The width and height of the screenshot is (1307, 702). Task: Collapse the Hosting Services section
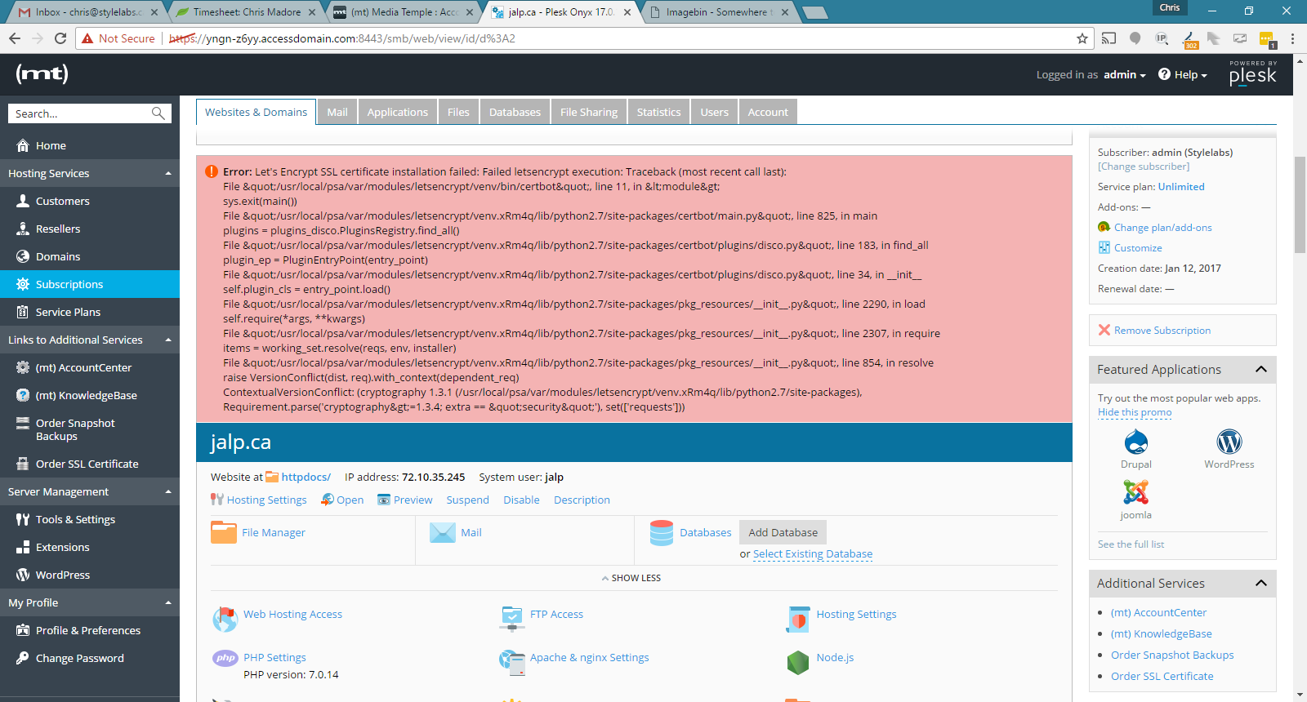(x=168, y=173)
